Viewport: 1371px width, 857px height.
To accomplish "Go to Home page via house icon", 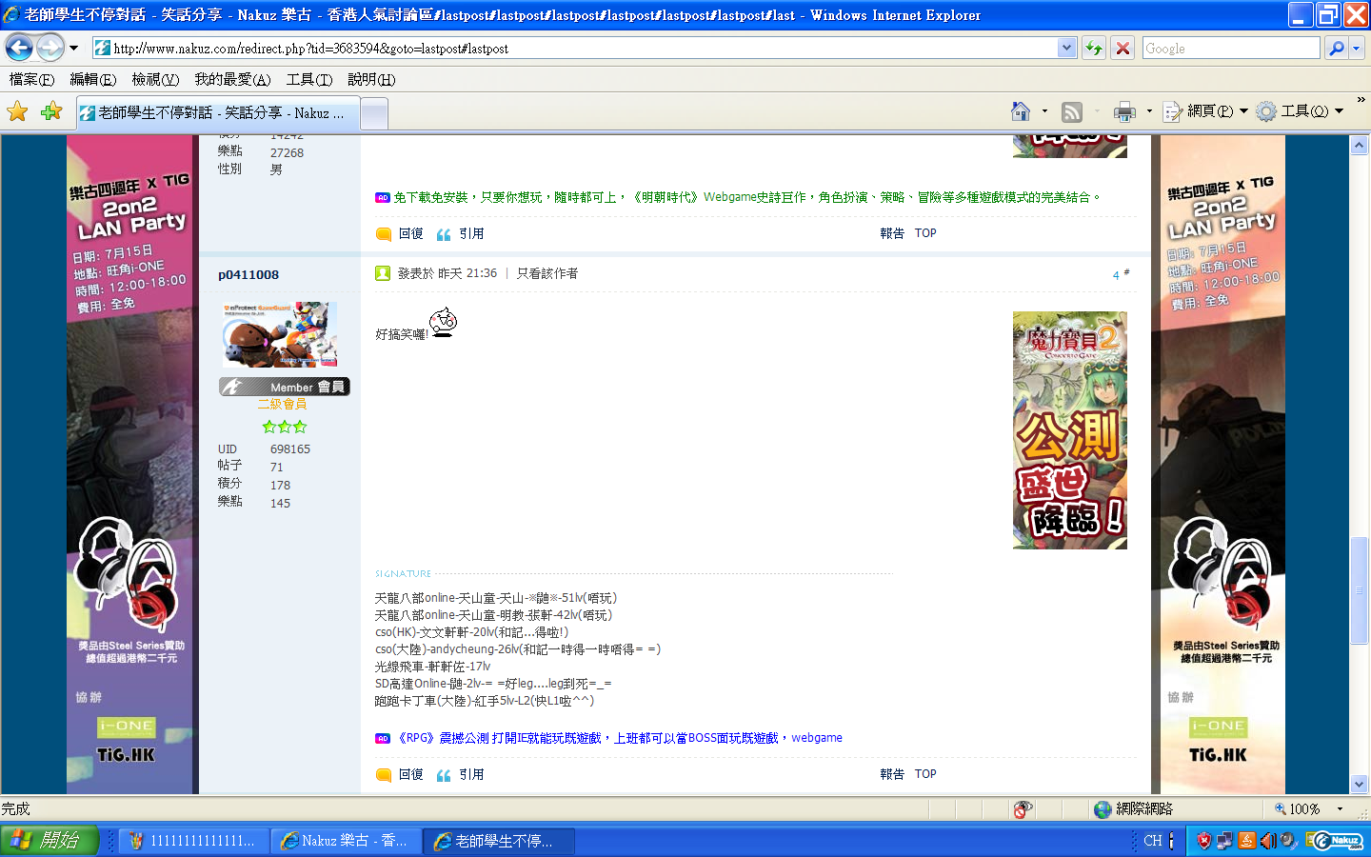I will [1021, 112].
